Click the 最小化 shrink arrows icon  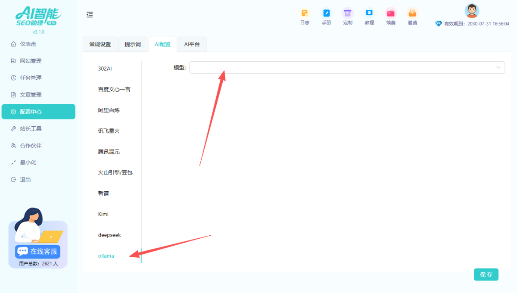point(13,162)
